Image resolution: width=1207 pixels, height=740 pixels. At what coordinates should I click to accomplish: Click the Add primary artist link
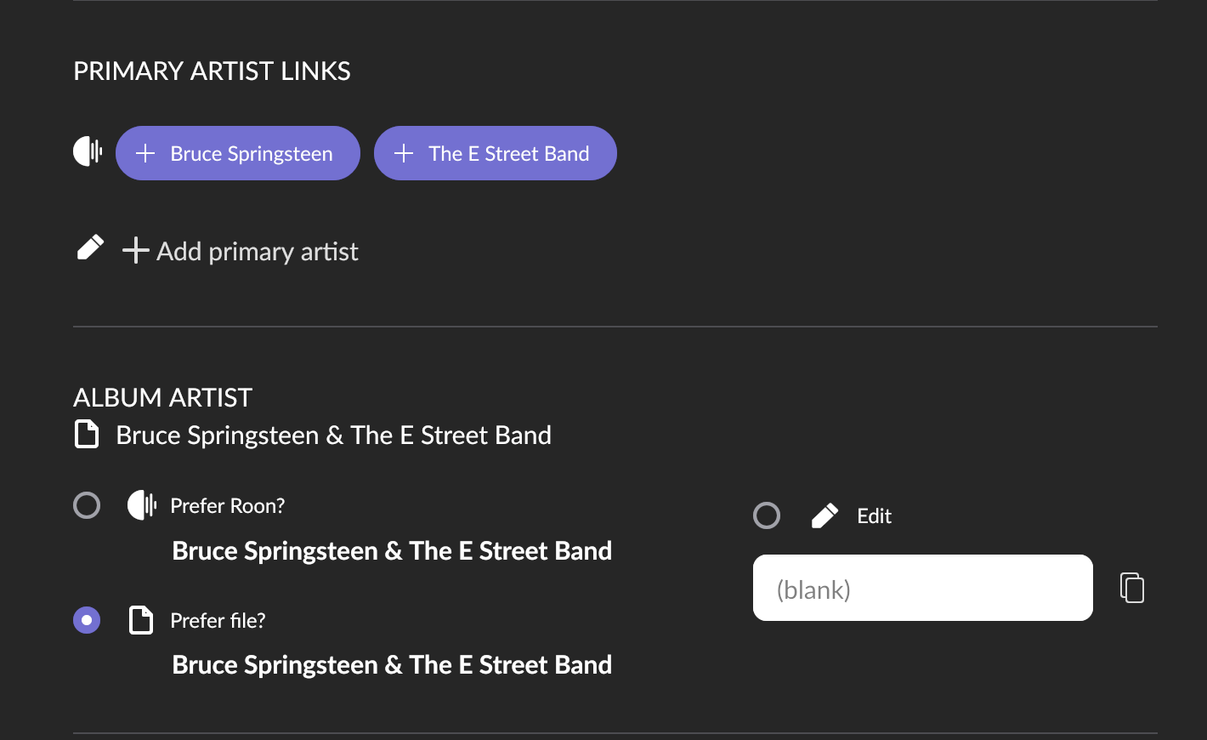click(257, 251)
